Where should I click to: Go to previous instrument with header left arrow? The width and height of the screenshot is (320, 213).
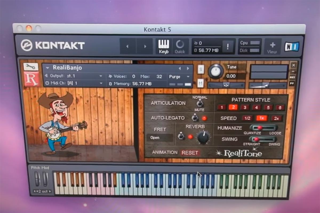128,46
